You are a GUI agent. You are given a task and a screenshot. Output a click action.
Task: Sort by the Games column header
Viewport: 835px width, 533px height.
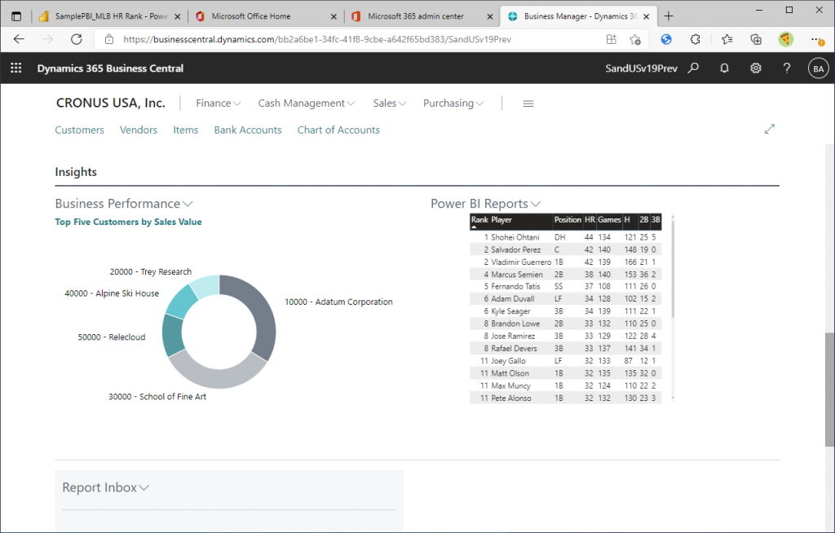pyautogui.click(x=609, y=220)
